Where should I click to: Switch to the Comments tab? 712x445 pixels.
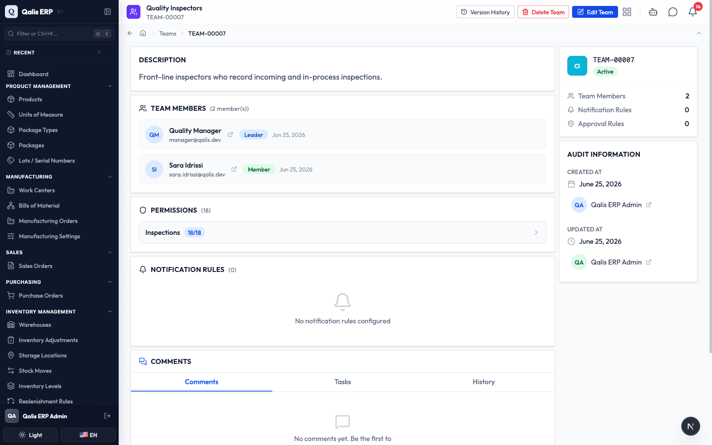[x=201, y=382]
